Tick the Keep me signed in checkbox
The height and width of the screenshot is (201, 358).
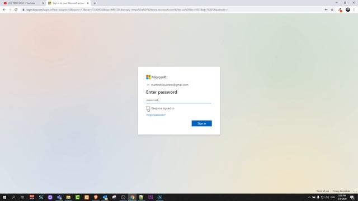click(x=148, y=108)
